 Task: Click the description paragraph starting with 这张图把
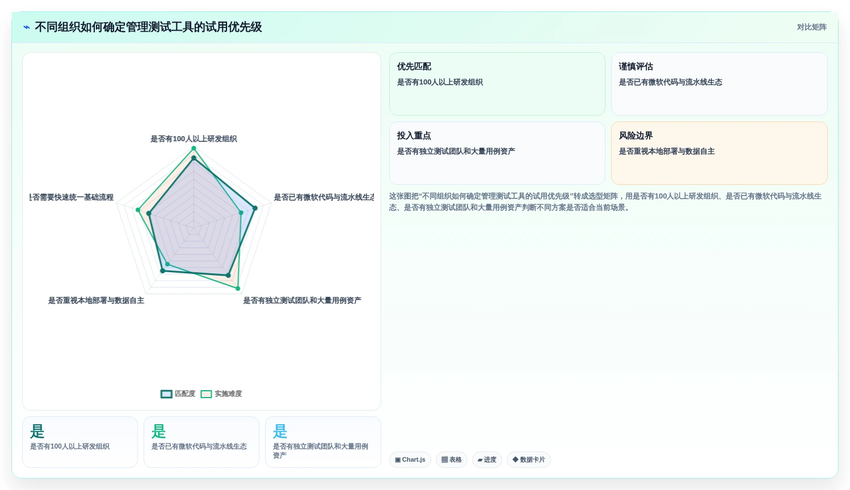(605, 202)
